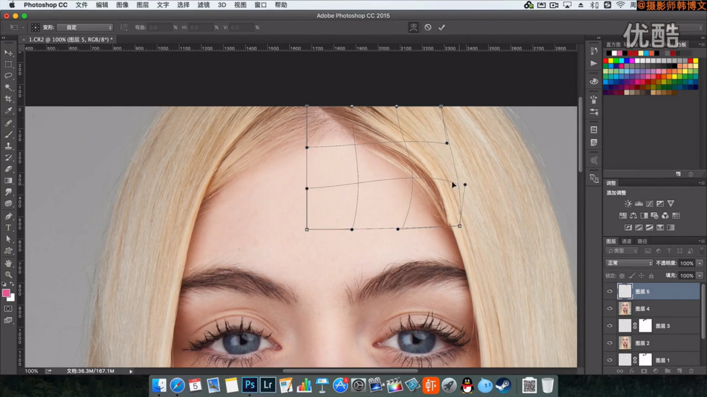
Task: Select the Magic Wand tool
Action: (x=8, y=87)
